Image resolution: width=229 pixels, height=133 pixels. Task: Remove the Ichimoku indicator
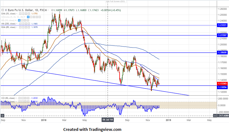click(40, 17)
